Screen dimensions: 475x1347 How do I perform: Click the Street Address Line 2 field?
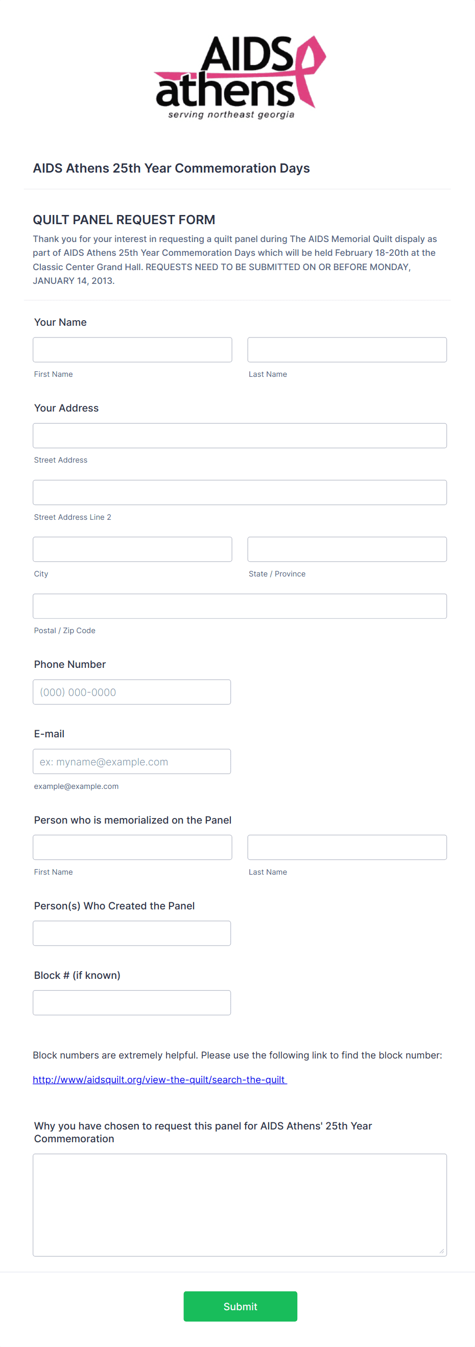240,492
